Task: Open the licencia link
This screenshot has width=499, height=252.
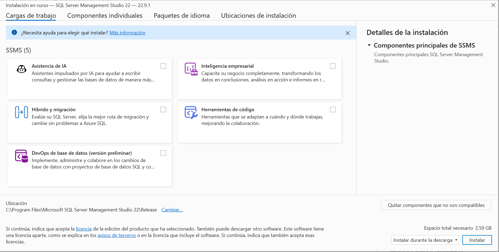Action: tap(84, 229)
